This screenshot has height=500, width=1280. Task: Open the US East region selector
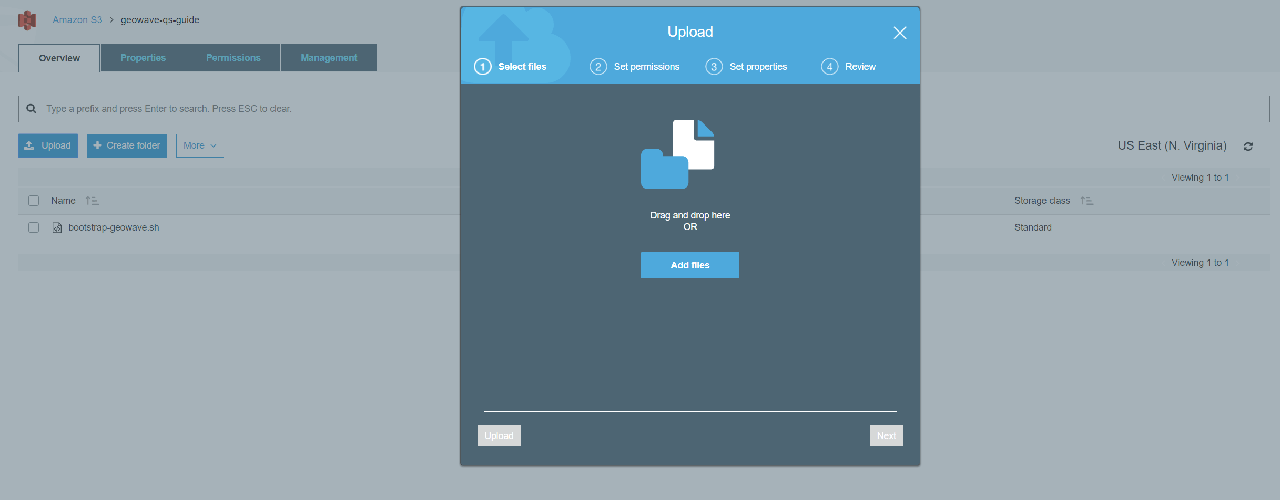tap(1172, 145)
